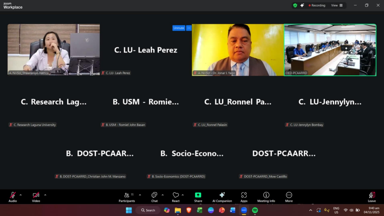This screenshot has height=216, width=384.
Task: Select the OED-PCAARRD video thumbnail
Action: [330, 50]
